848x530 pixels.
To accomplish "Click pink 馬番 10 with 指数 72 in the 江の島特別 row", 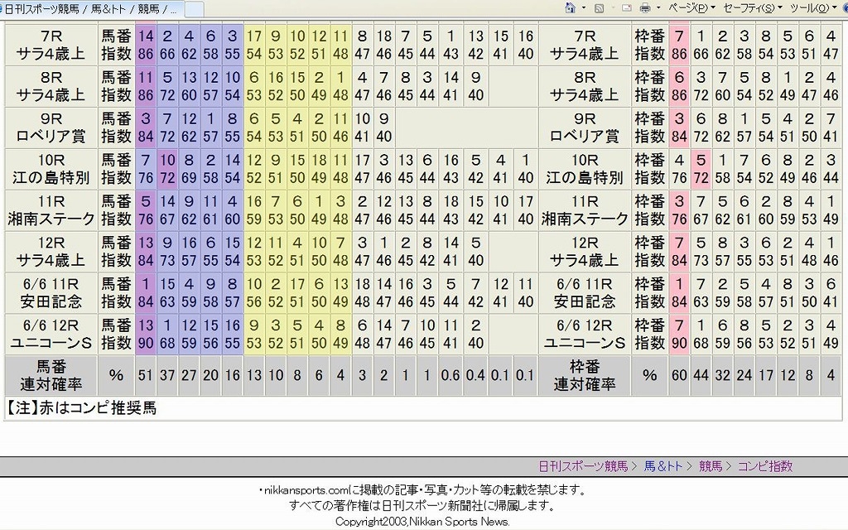I will click(167, 169).
